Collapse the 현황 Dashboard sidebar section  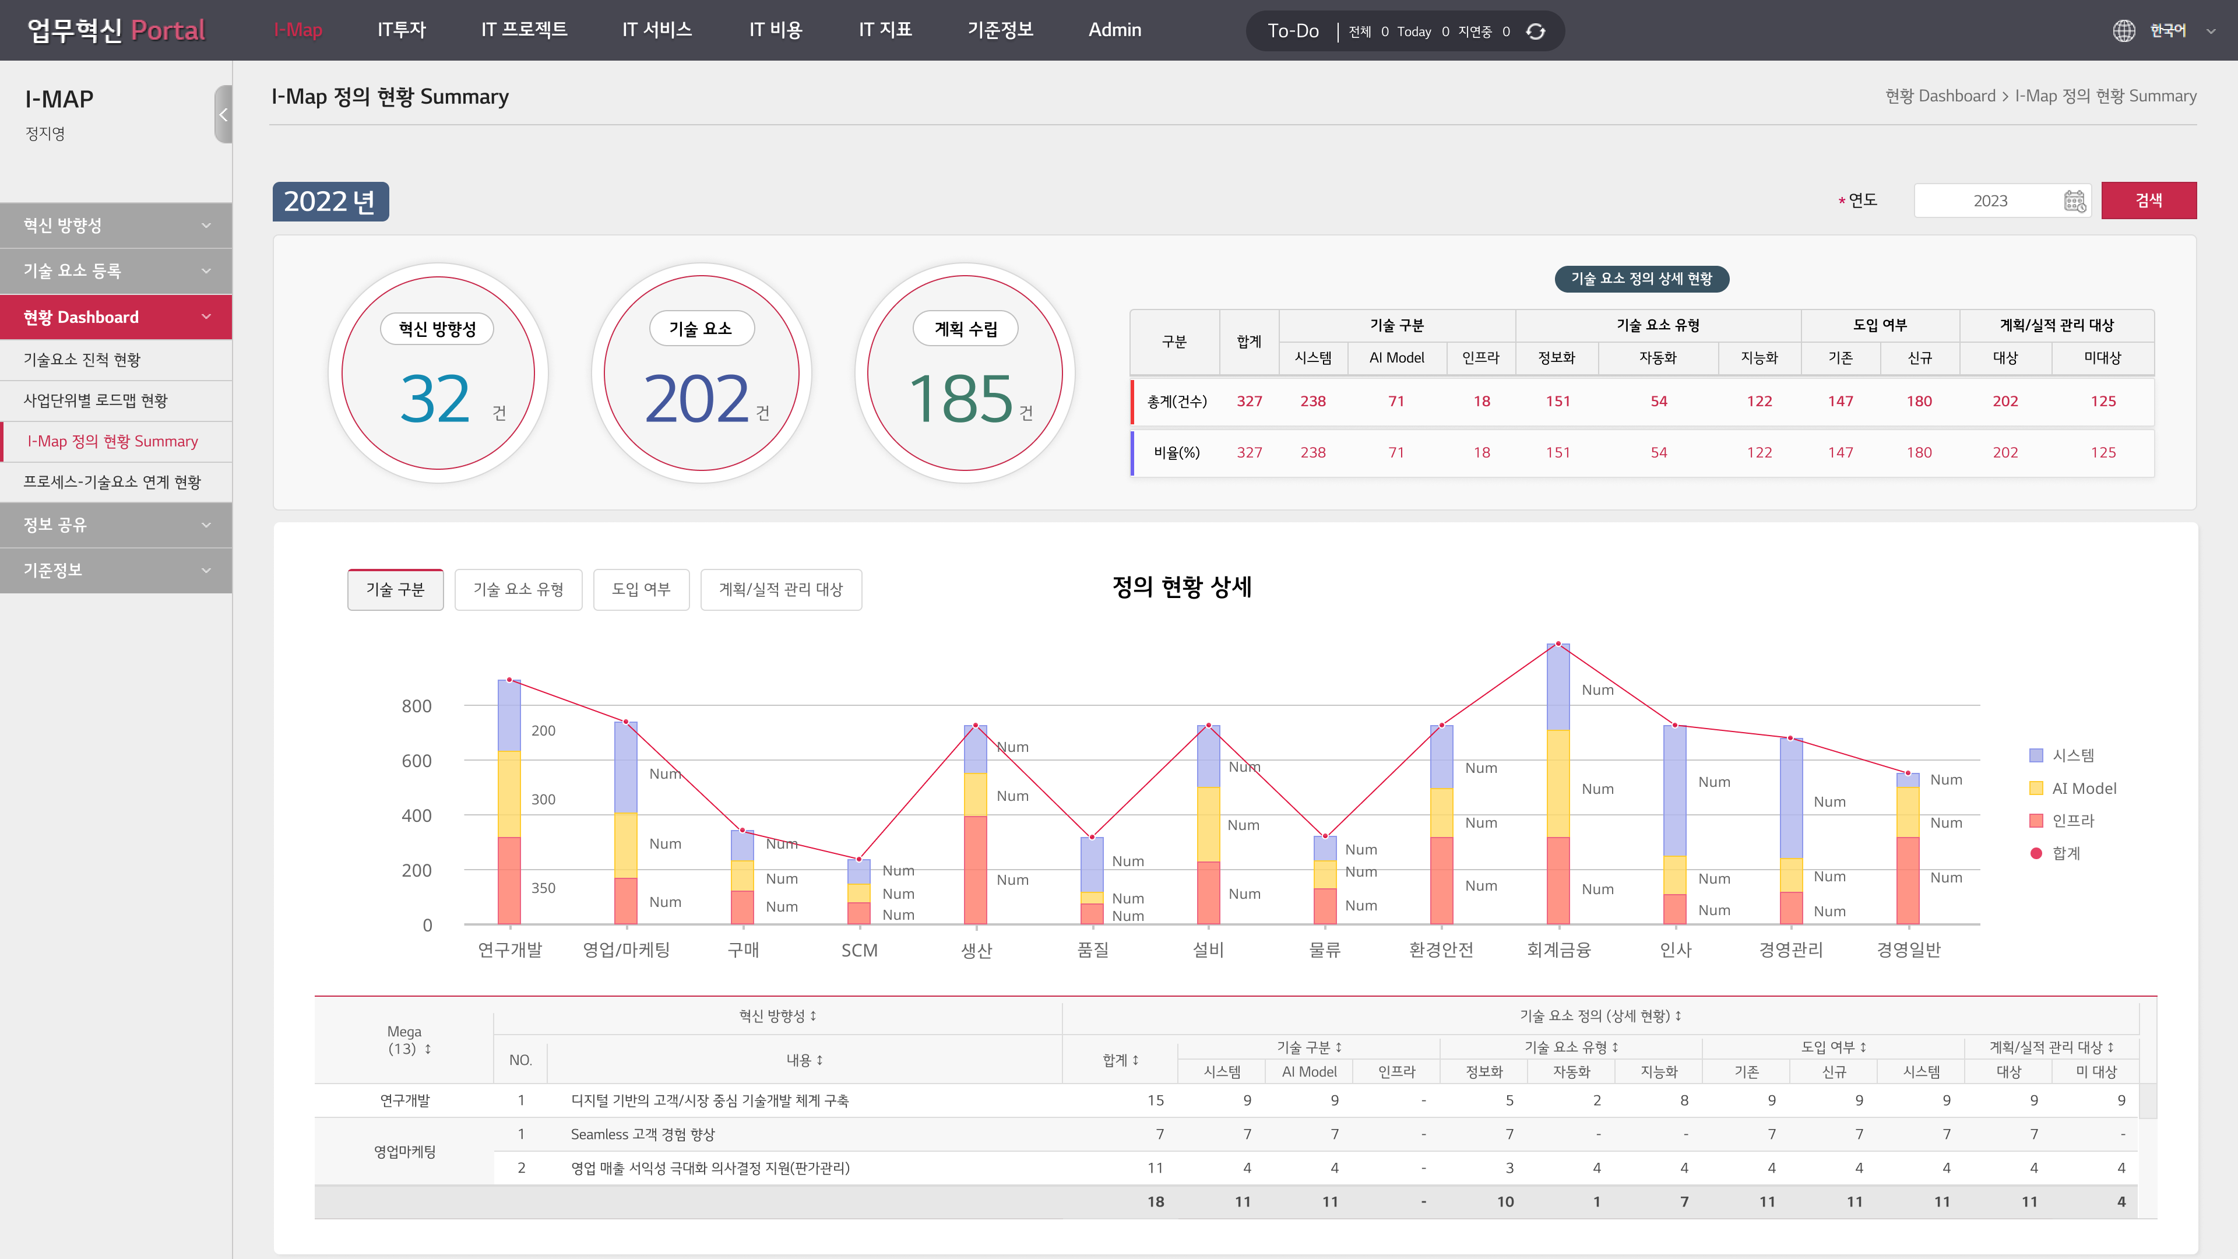pos(115,317)
